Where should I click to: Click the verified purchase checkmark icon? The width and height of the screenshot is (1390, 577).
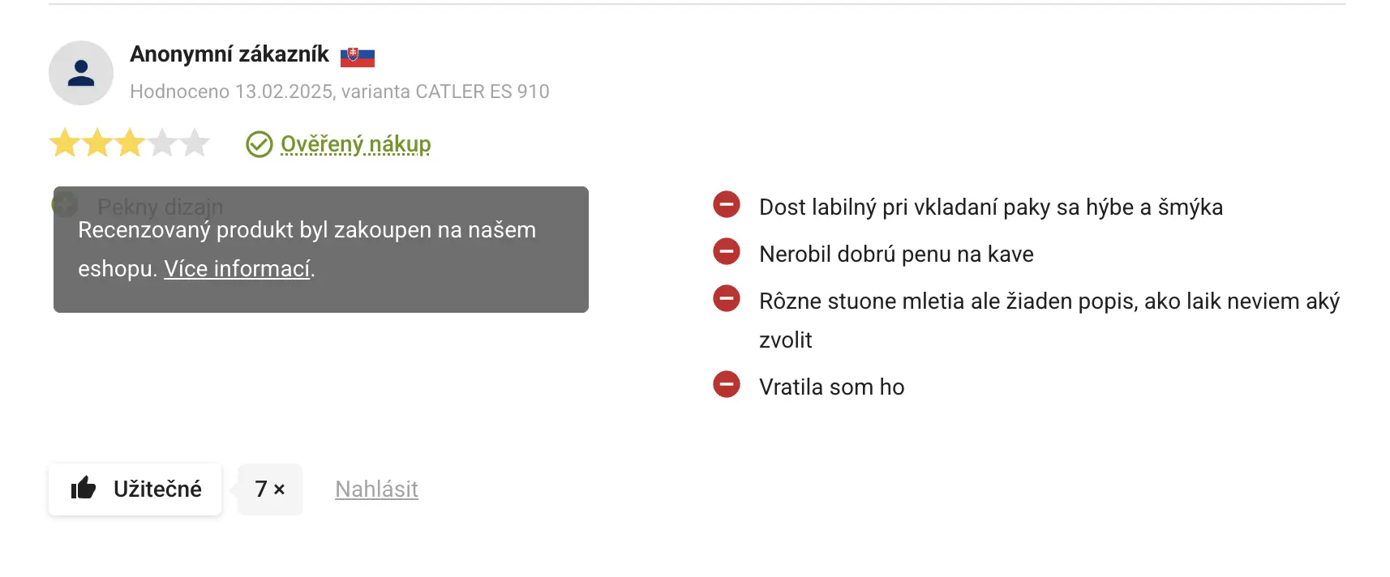260,144
